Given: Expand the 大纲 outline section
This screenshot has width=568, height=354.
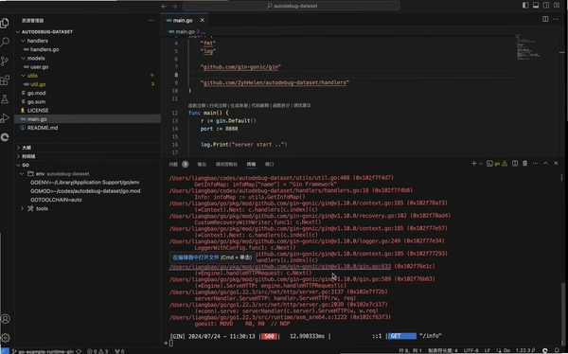Looking at the screenshot, I should pyautogui.click(x=87, y=148).
